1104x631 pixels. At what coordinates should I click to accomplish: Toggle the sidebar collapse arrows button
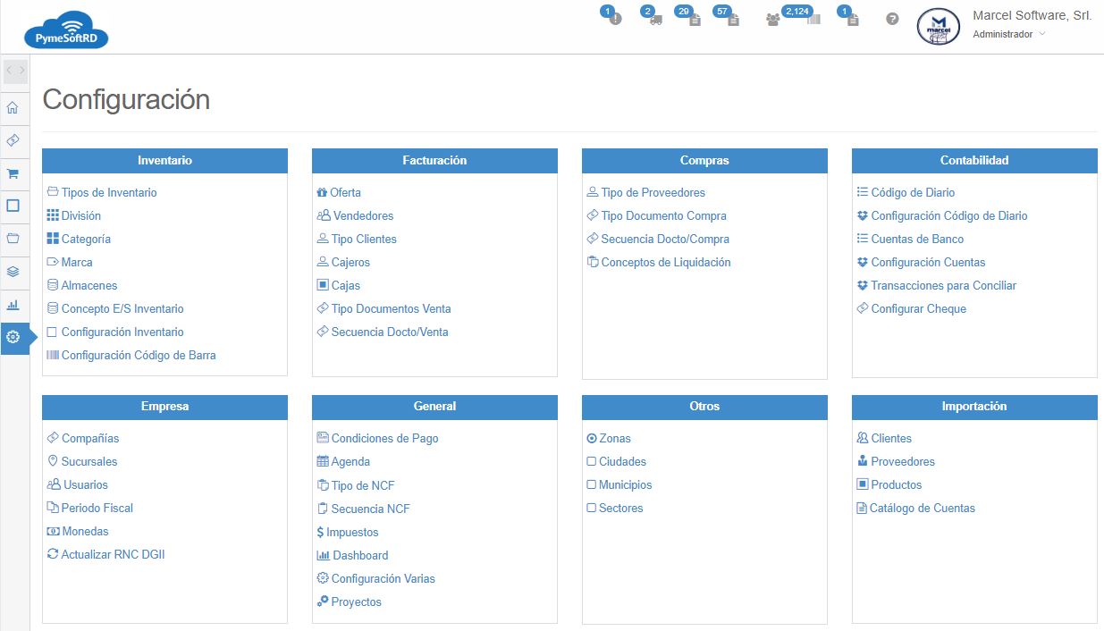pos(15,71)
